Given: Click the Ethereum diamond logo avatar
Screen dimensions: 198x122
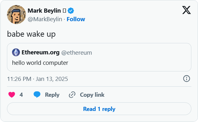Looking at the screenshot, I should coord(16,52).
